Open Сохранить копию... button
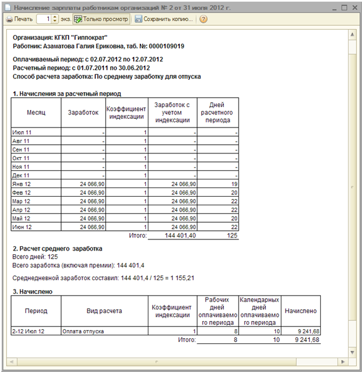This screenshot has width=363, height=373. click(164, 19)
